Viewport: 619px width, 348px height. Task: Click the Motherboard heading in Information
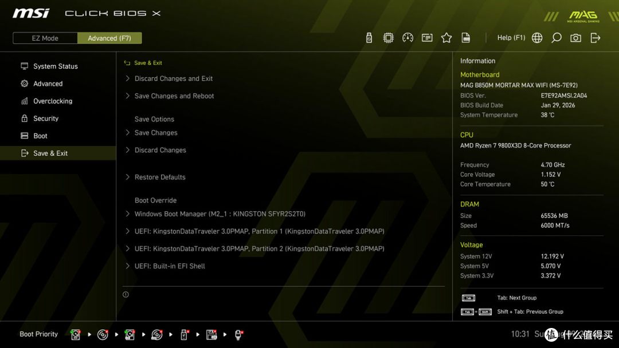pos(480,75)
